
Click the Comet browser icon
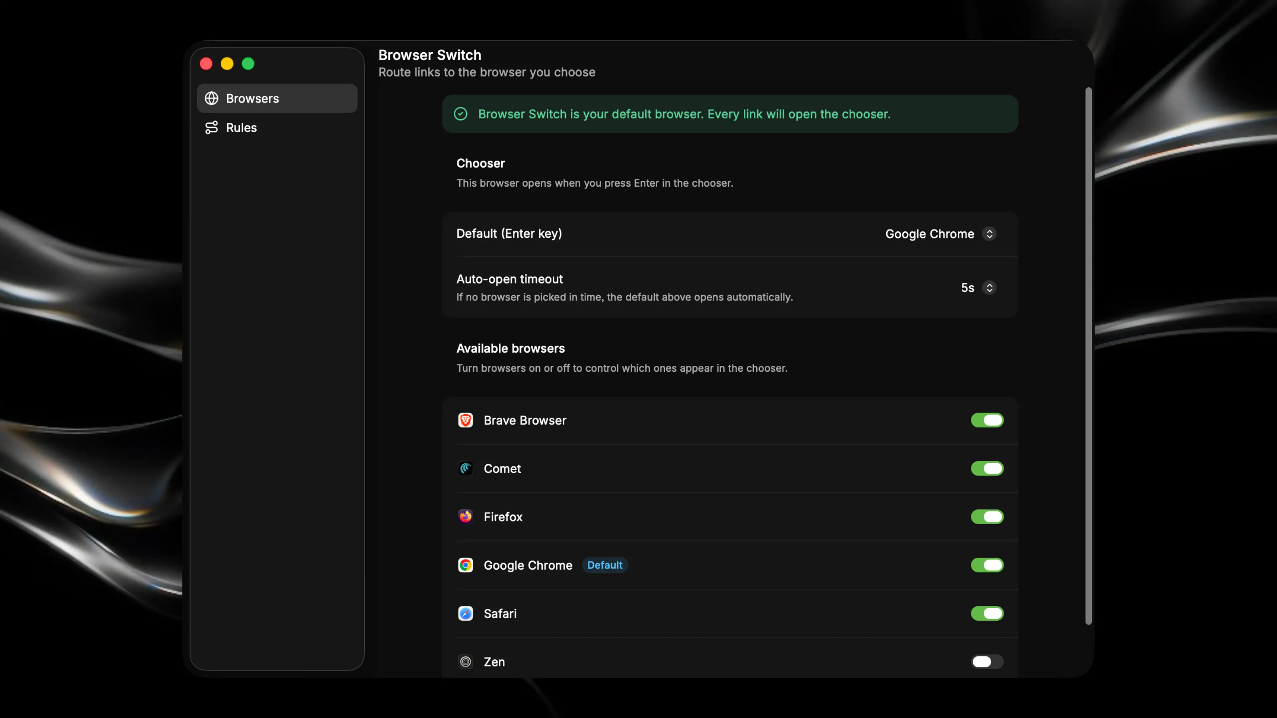465,468
